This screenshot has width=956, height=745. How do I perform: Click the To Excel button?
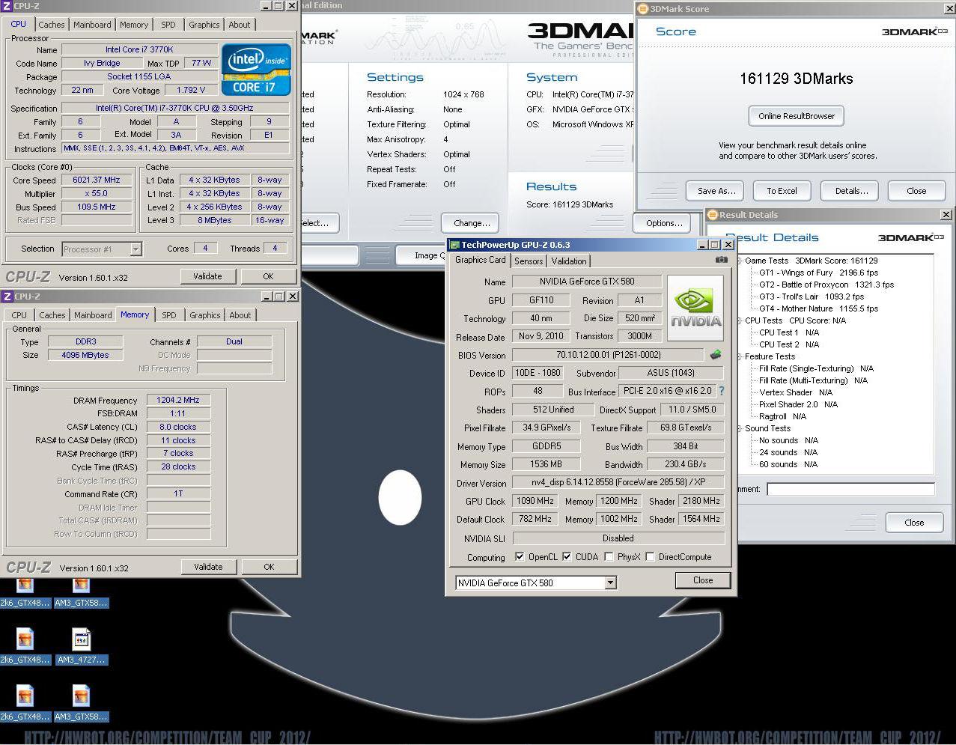pyautogui.click(x=782, y=191)
